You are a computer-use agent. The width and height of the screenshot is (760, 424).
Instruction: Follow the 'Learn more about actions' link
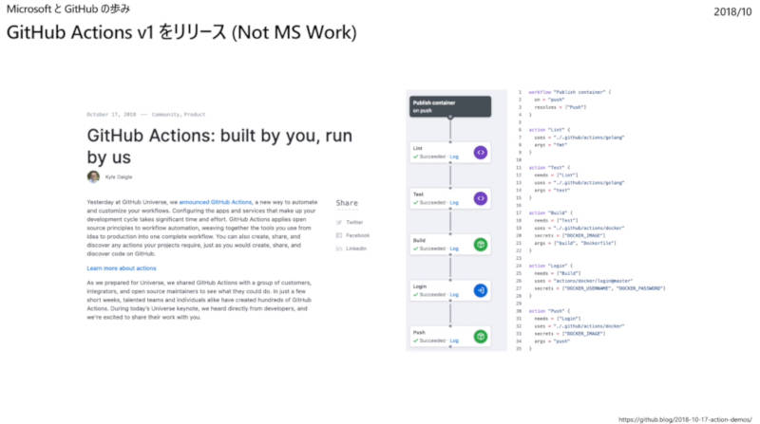pos(122,268)
